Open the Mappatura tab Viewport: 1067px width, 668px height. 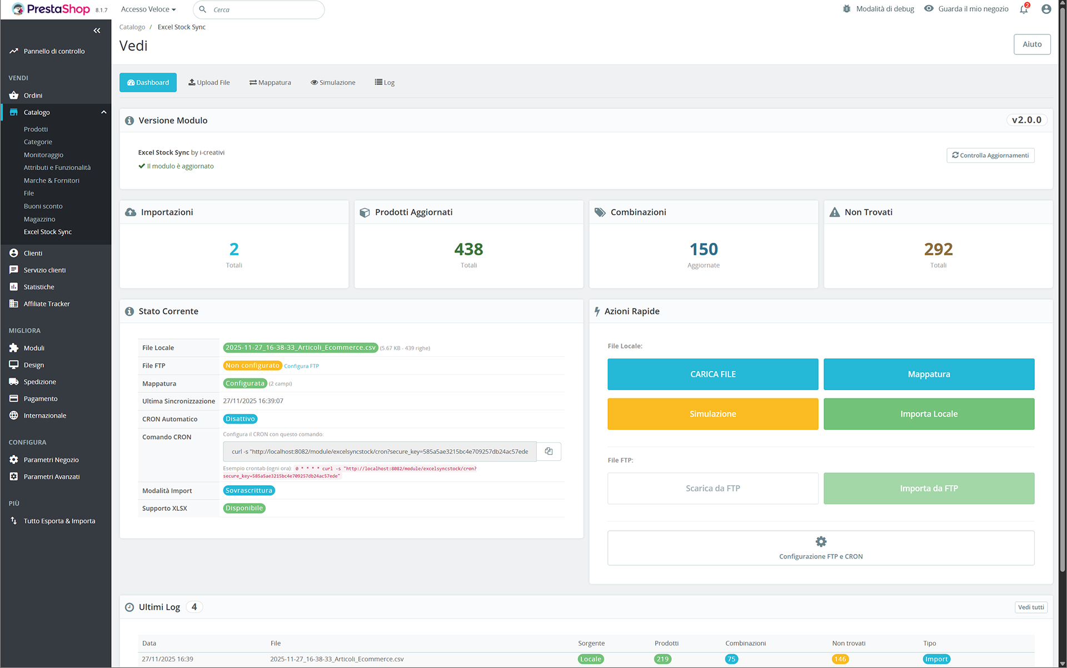tap(270, 82)
